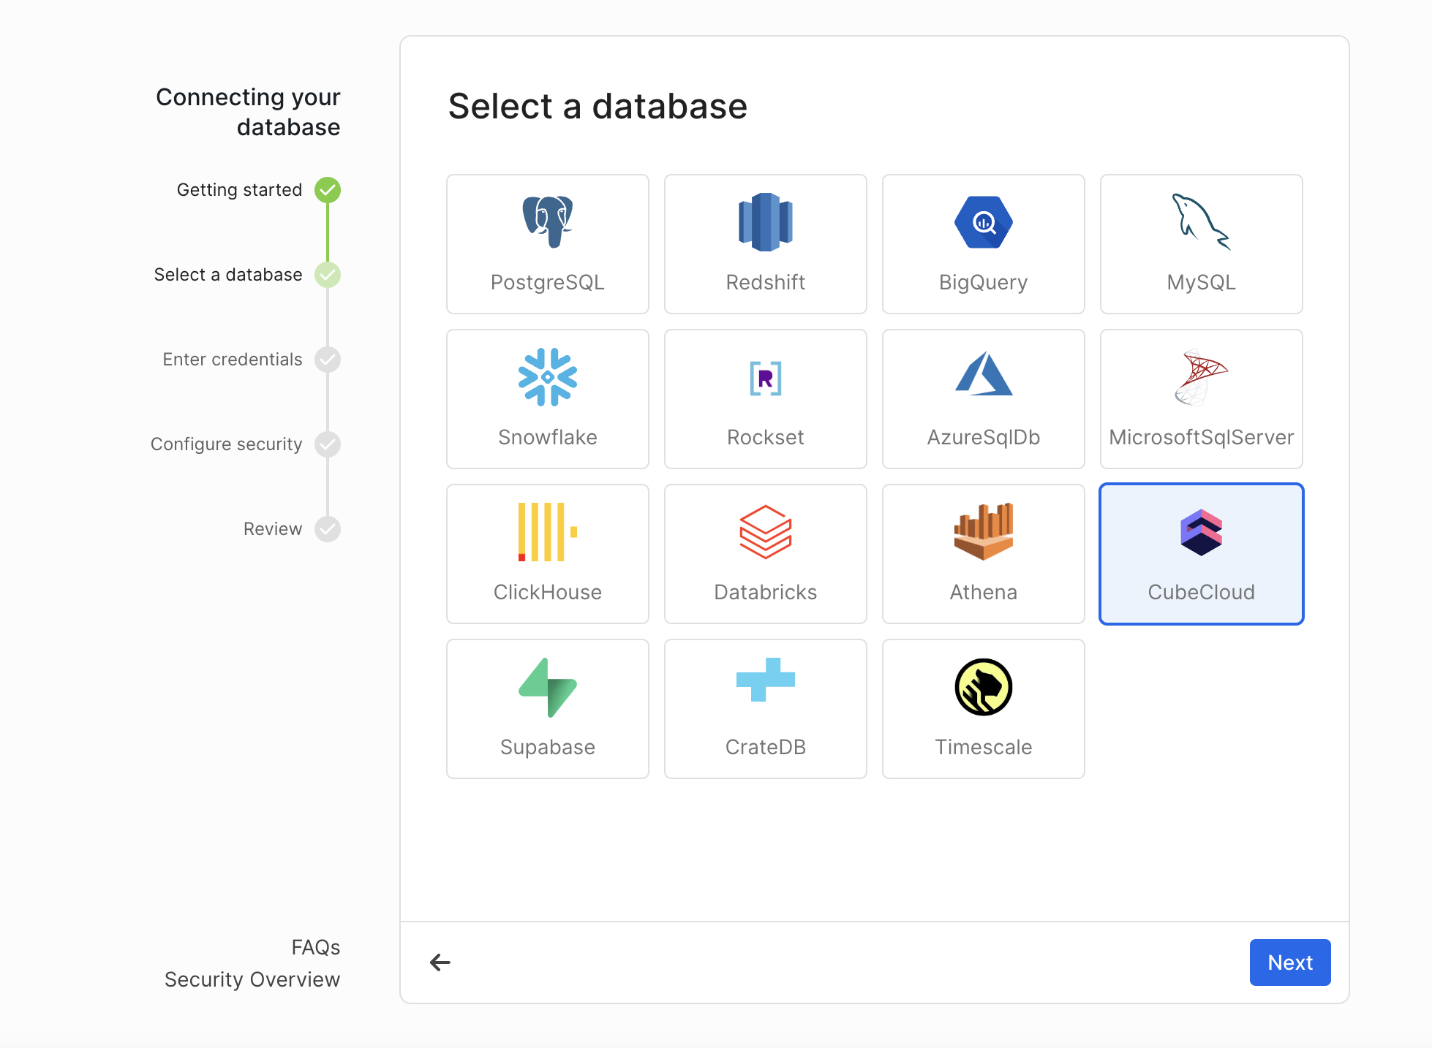Pick the Timescale tiger icon
1432x1048 pixels.
coord(983,687)
